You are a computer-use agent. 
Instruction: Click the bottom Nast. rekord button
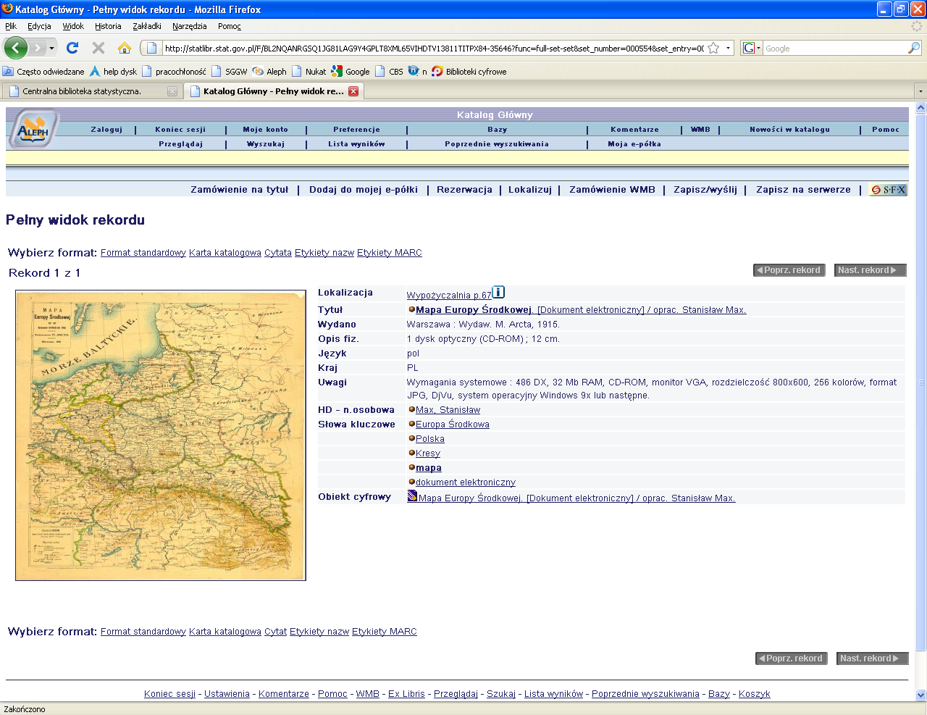pos(873,658)
